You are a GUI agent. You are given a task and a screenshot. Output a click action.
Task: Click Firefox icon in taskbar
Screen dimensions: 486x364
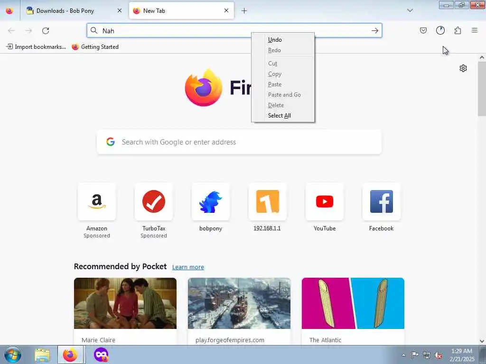tap(70, 355)
